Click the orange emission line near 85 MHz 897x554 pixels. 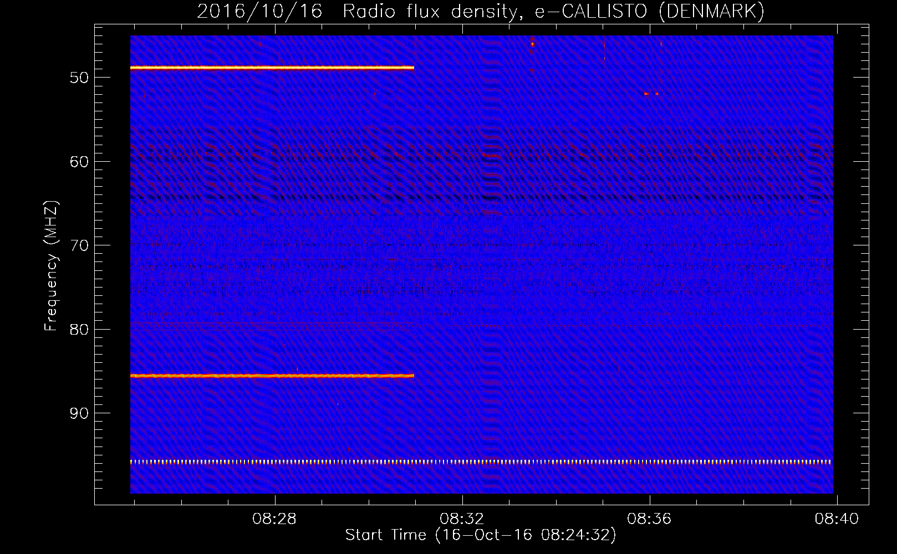pos(272,376)
